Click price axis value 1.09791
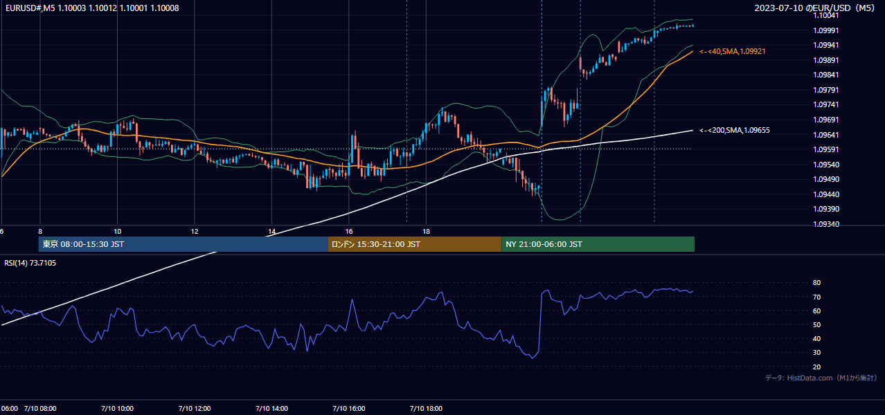The width and height of the screenshot is (885, 415). [825, 90]
